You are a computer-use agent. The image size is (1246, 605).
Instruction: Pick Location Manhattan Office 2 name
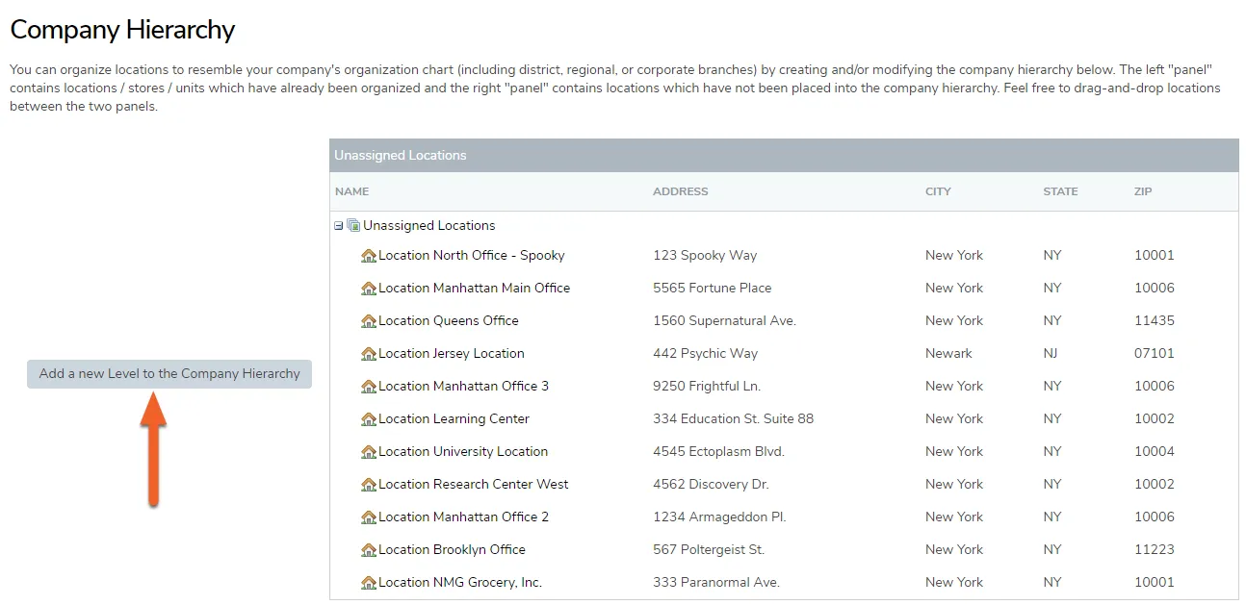(x=463, y=517)
